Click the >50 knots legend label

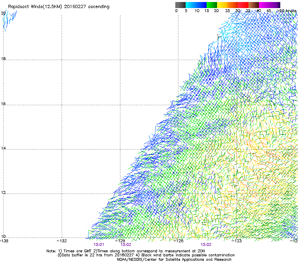286,11
